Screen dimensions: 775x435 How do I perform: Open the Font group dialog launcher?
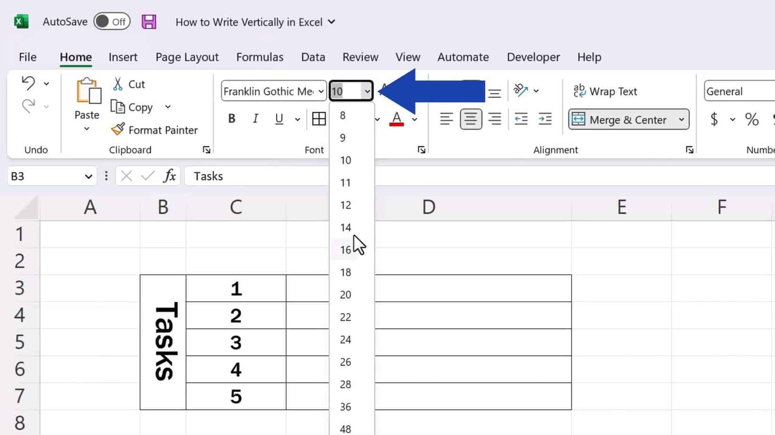[x=421, y=149]
